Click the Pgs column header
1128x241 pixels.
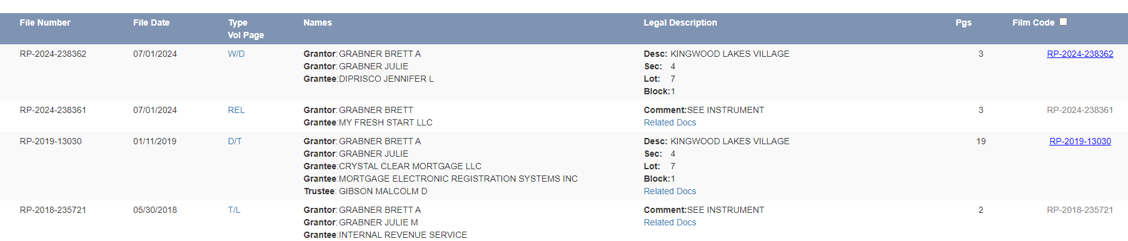coord(964,22)
